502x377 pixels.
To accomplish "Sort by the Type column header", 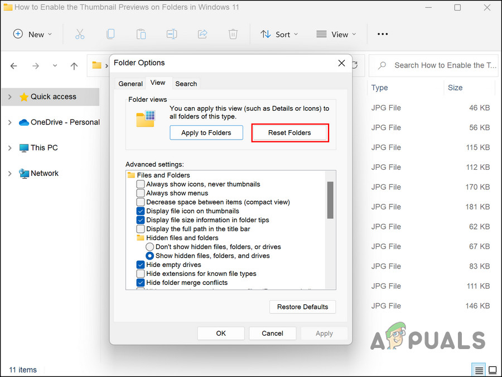I will tap(380, 88).
